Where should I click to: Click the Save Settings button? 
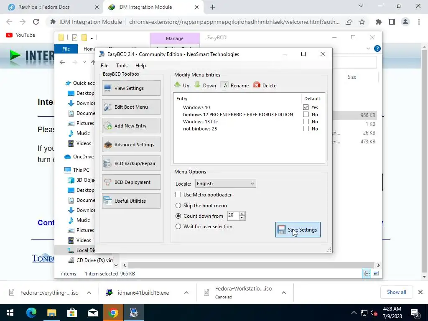298,229
